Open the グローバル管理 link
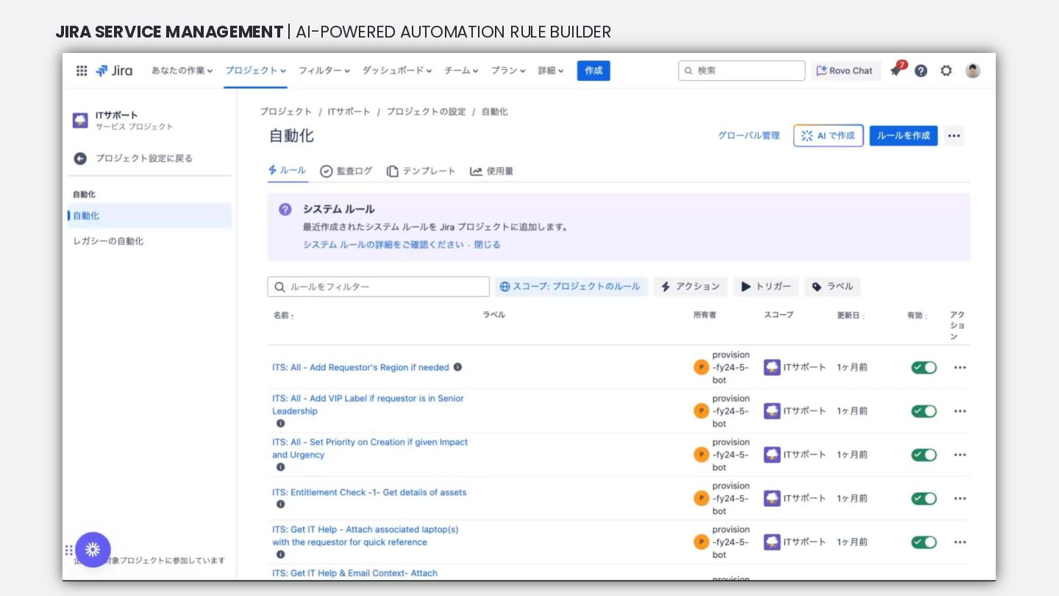1059x596 pixels. pyautogui.click(x=749, y=135)
